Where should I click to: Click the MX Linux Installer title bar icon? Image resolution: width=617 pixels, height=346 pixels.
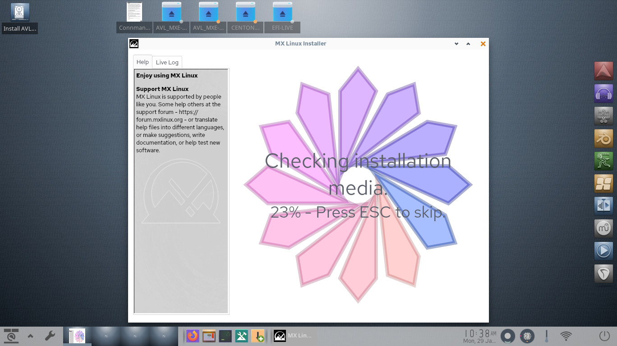(x=134, y=44)
